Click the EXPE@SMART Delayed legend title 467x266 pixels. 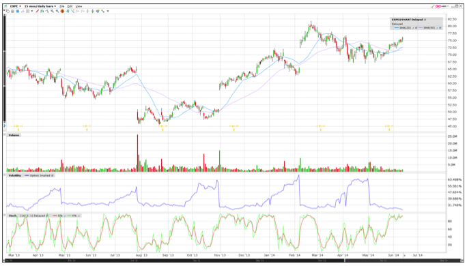[407, 20]
